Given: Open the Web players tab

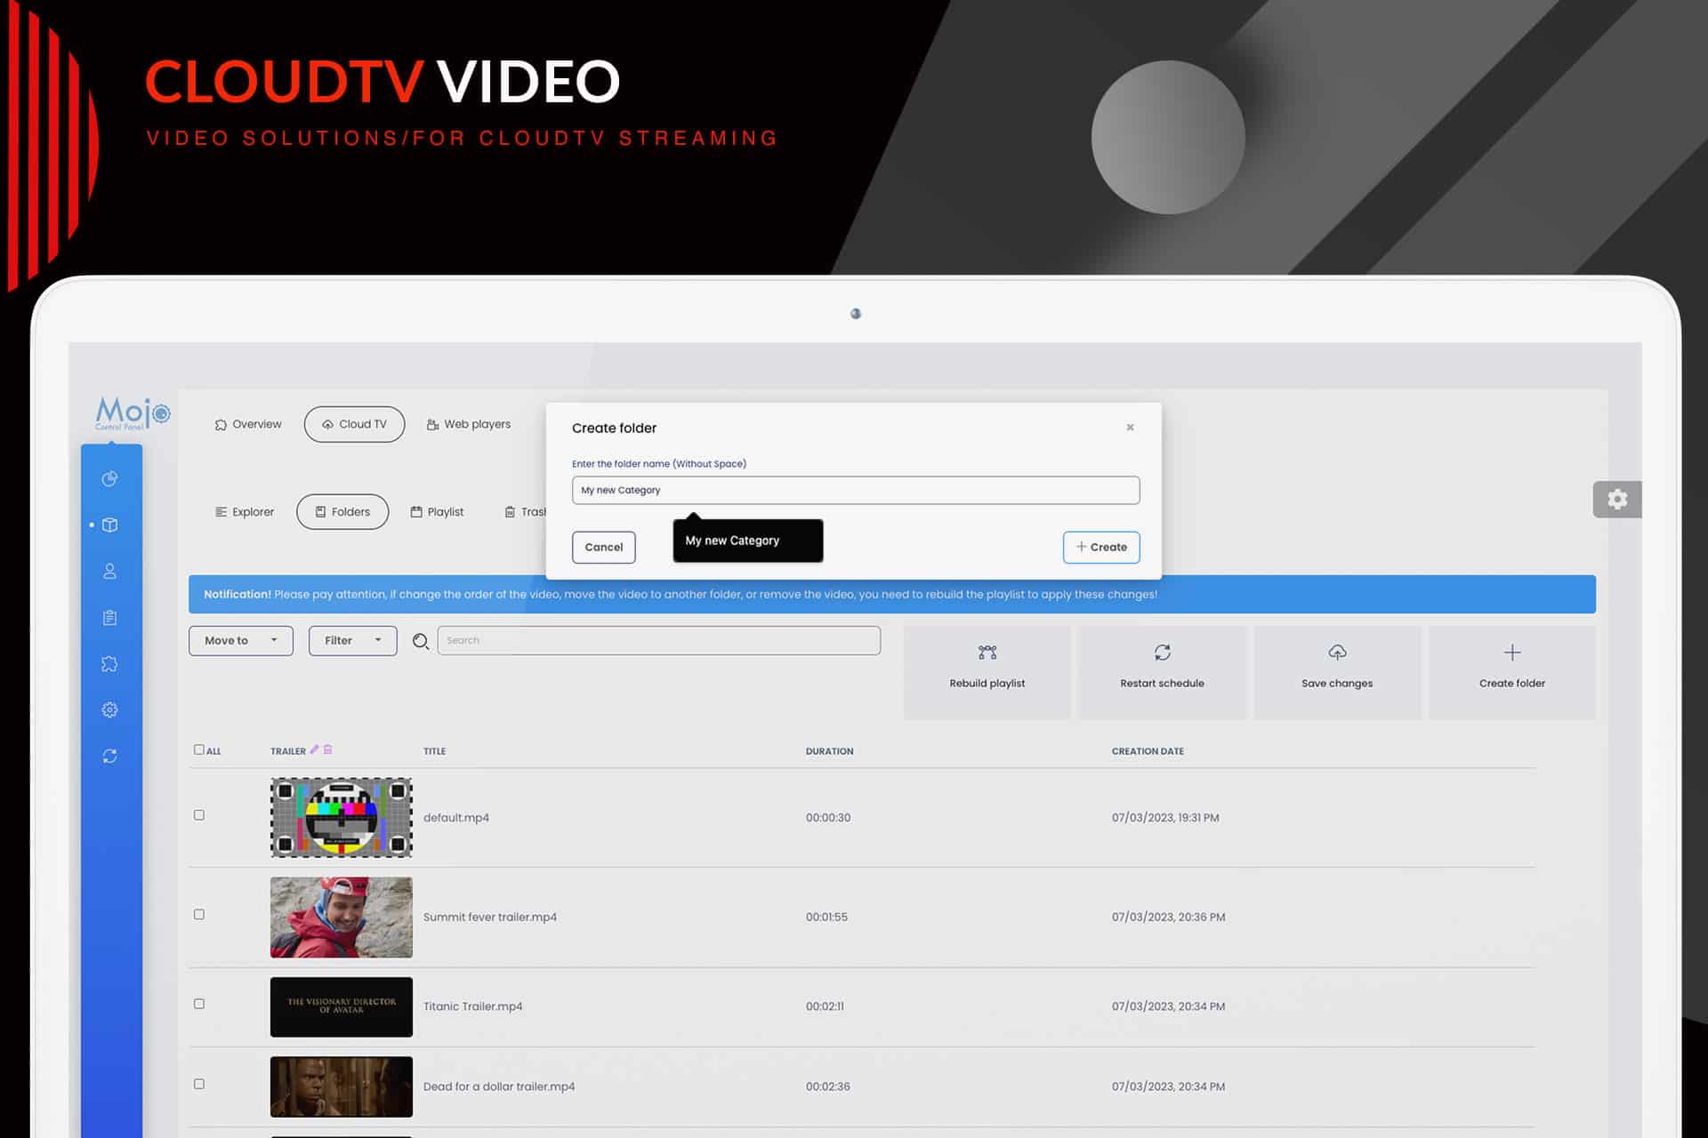Looking at the screenshot, I should click(x=469, y=425).
